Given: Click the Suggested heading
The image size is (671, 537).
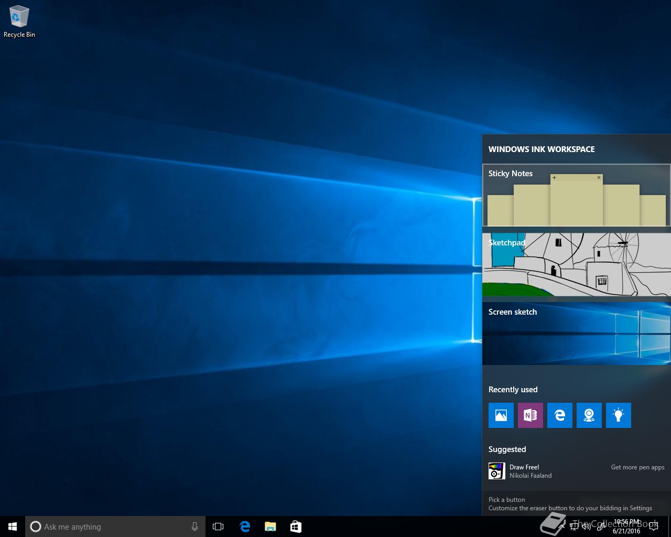Looking at the screenshot, I should [507, 449].
